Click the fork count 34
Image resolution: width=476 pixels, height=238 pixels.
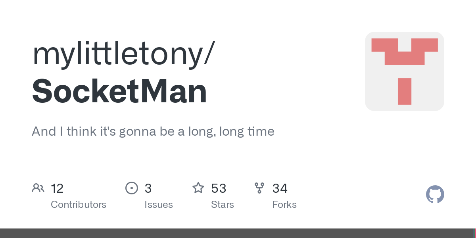[280, 188]
